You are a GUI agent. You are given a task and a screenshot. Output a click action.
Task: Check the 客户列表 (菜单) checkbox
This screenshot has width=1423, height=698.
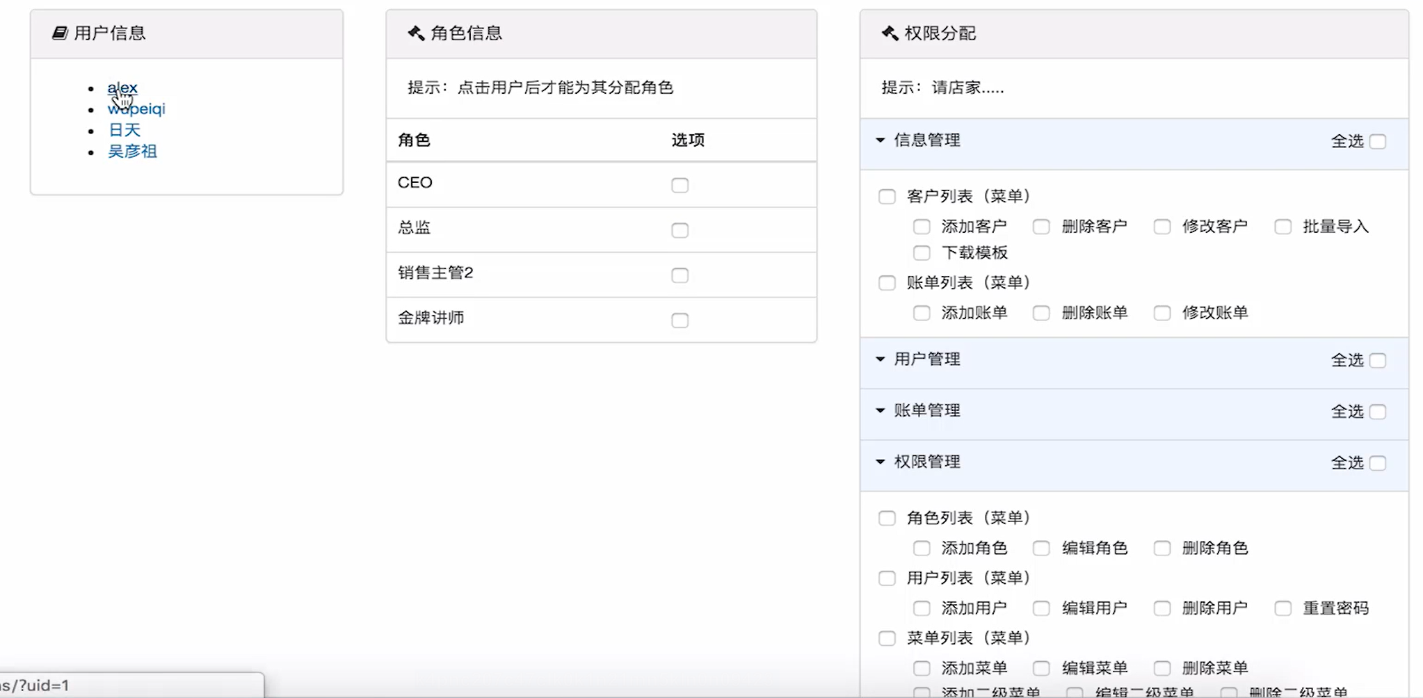(x=887, y=197)
